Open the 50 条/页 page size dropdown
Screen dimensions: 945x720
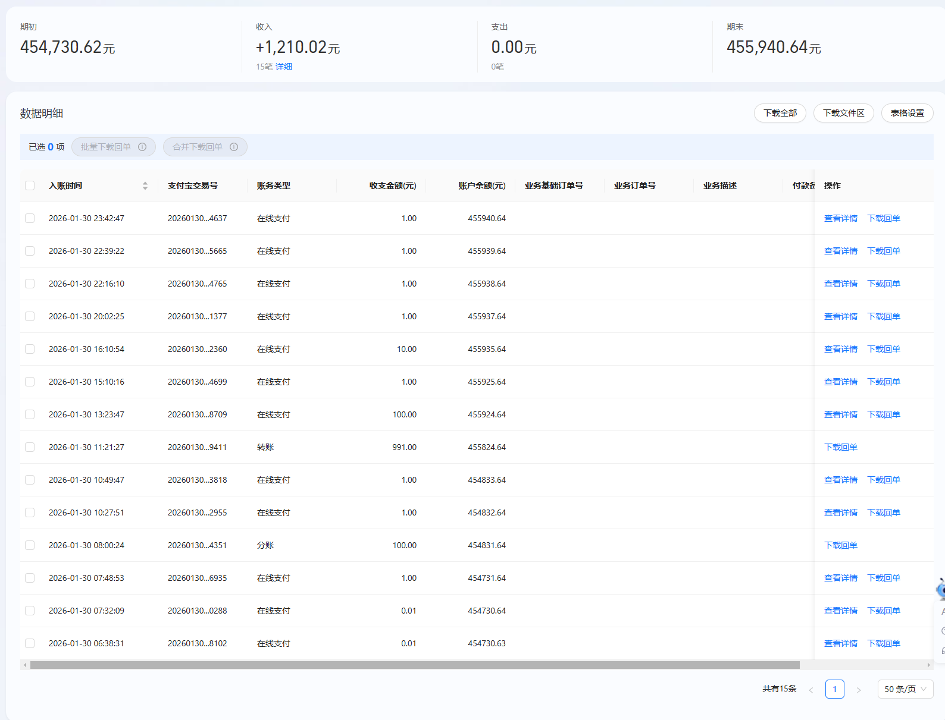click(905, 689)
